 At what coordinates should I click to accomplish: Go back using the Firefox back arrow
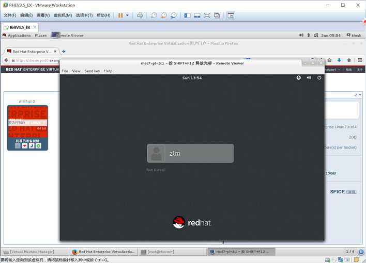6,60
